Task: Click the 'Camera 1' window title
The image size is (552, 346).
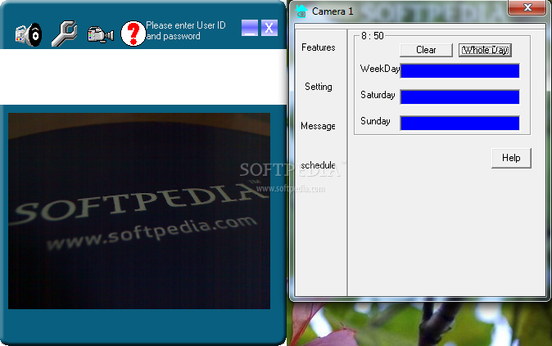Action: pos(333,11)
